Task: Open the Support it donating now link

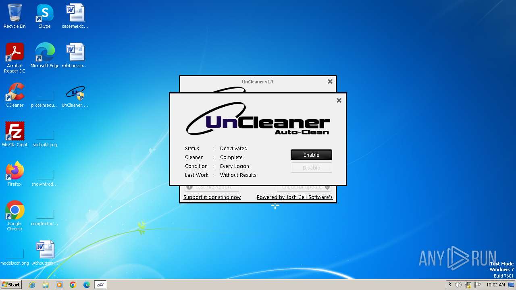Action: (212, 197)
